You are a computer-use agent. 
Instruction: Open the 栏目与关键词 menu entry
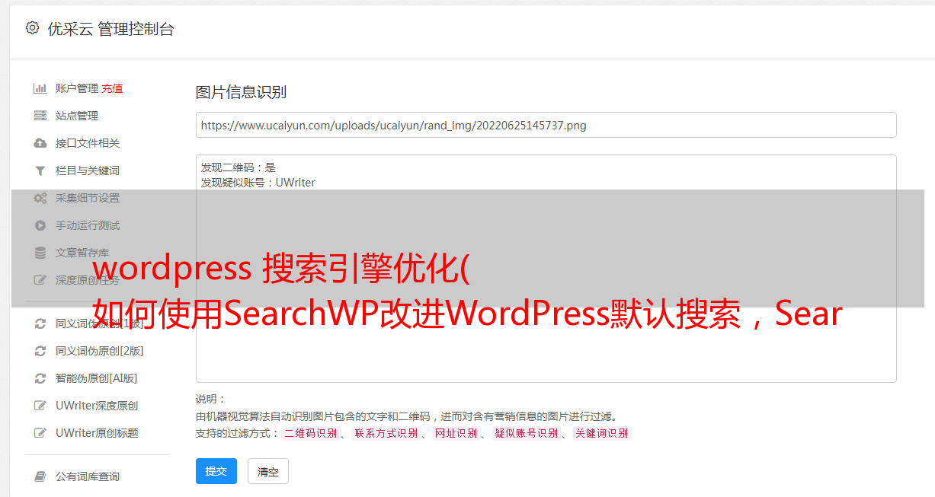(x=88, y=170)
